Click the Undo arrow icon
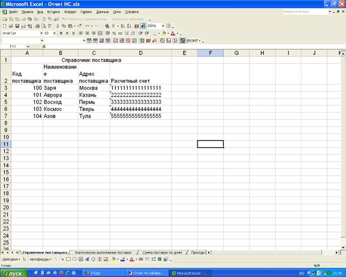 tap(87, 26)
